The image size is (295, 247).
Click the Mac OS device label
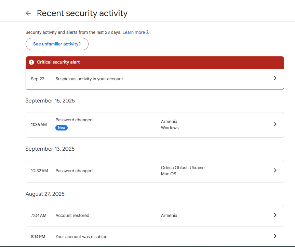pyautogui.click(x=169, y=174)
